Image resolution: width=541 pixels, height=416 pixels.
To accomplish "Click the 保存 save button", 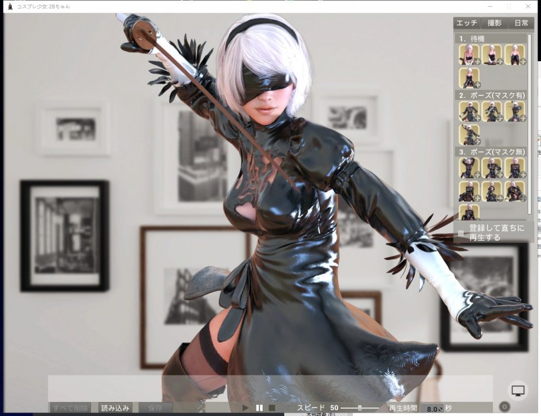I will (155, 408).
